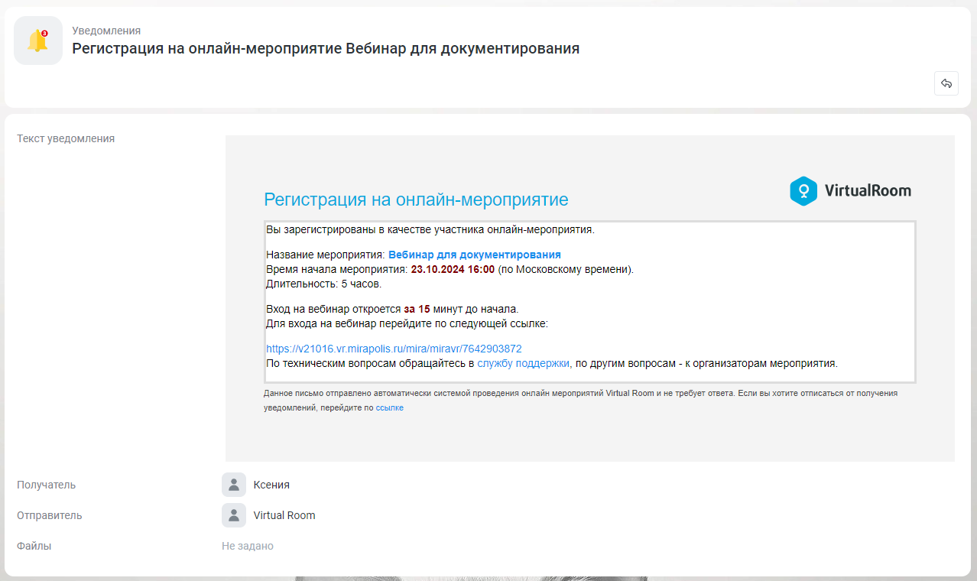Click the Получатель field label
This screenshot has height=581, width=977.
point(46,485)
